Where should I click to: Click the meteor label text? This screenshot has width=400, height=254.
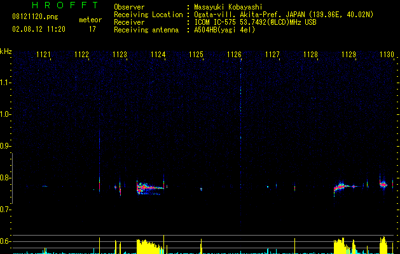point(90,20)
